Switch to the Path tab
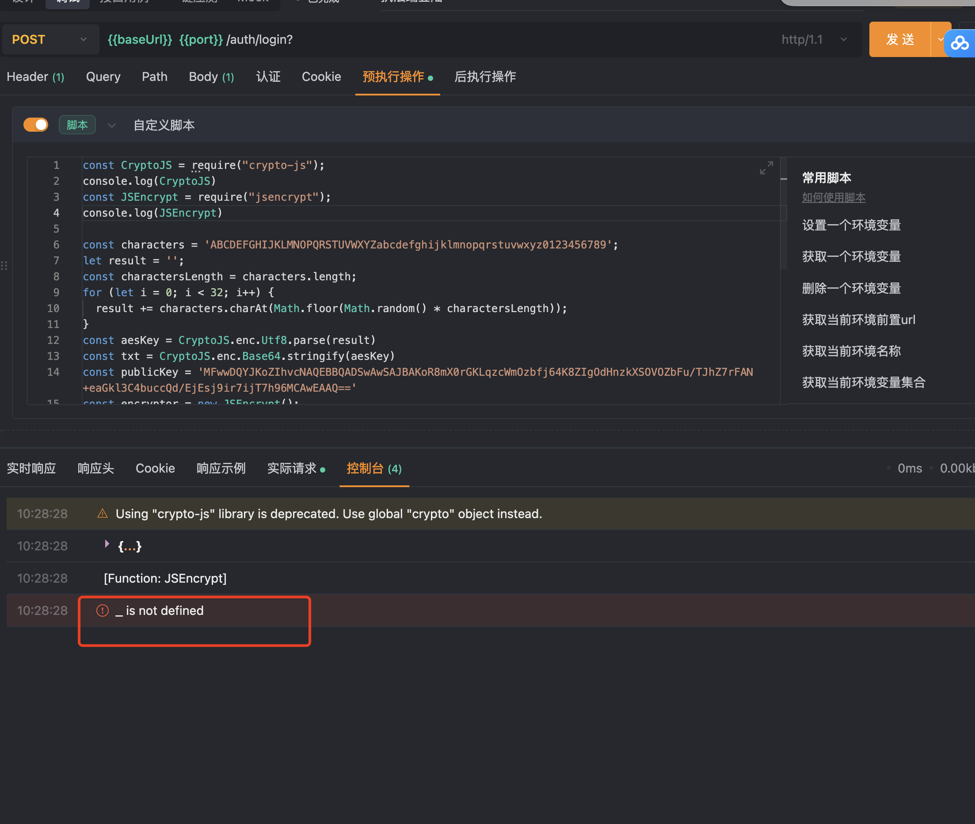Viewport: 975px width, 824px height. pyautogui.click(x=155, y=76)
